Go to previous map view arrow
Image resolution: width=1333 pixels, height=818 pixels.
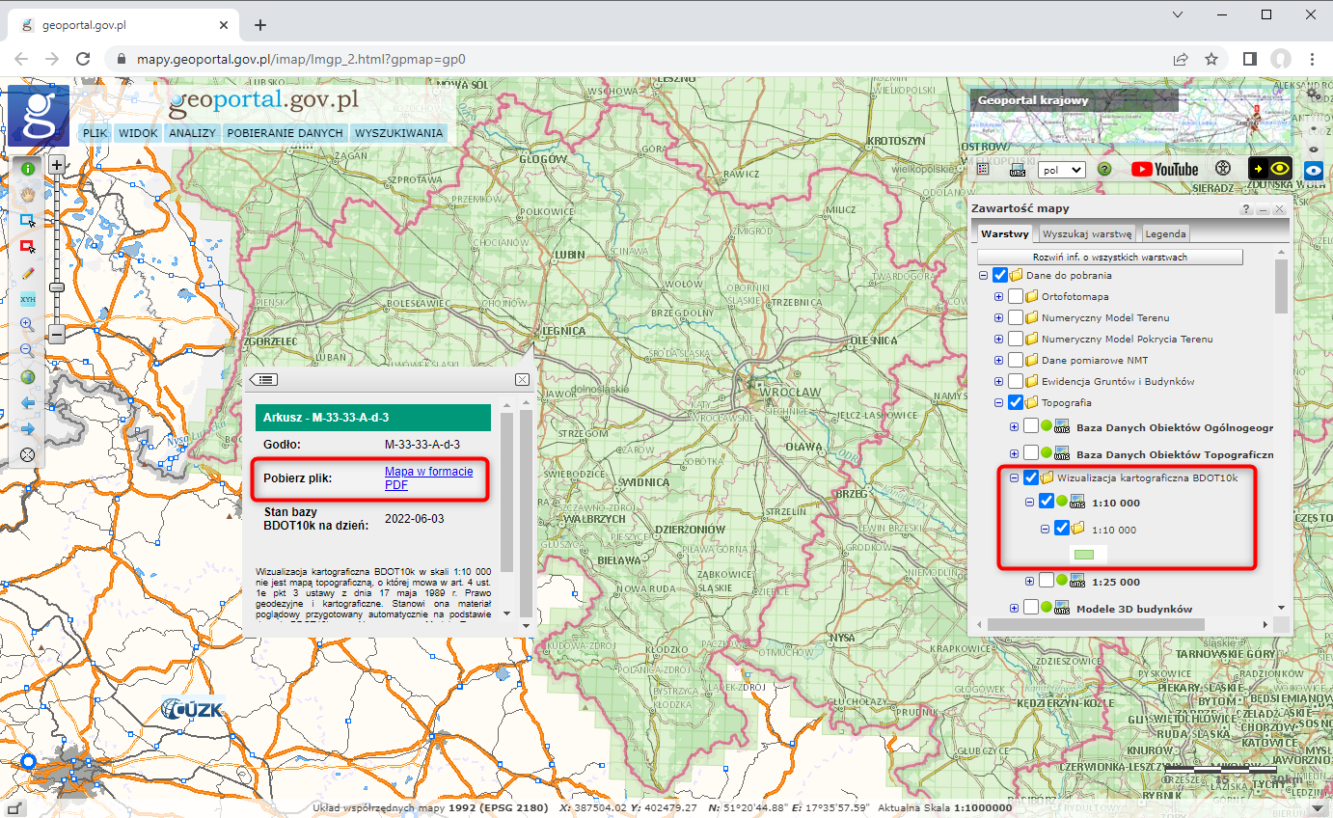pyautogui.click(x=28, y=403)
